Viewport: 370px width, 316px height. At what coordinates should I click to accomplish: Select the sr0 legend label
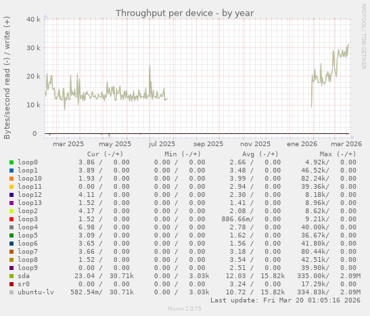point(24,284)
